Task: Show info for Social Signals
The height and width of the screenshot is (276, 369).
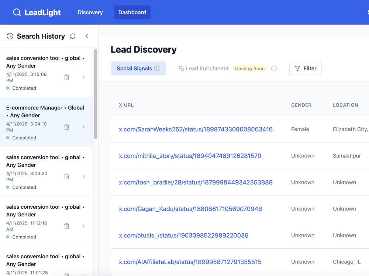Action: pos(157,68)
